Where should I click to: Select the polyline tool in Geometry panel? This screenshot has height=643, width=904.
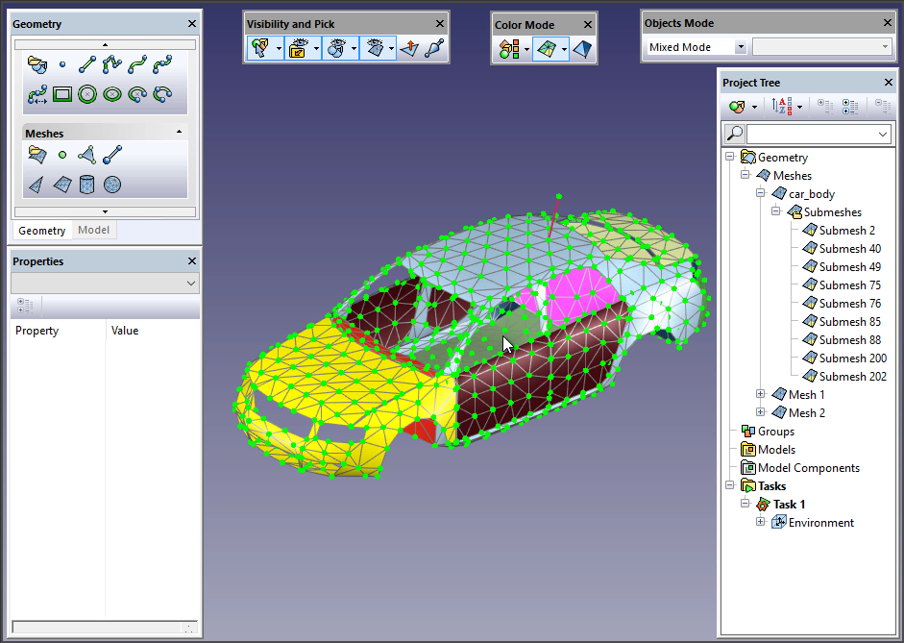click(x=112, y=65)
